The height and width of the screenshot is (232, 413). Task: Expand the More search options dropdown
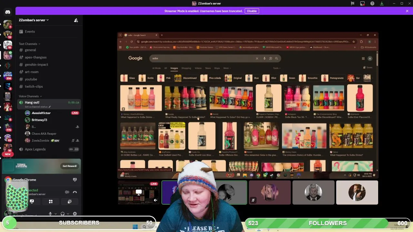click(227, 68)
